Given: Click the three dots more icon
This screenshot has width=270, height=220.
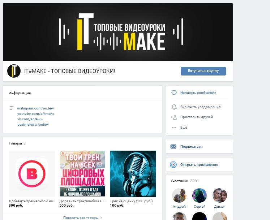Looking at the screenshot, I should tap(174, 128).
